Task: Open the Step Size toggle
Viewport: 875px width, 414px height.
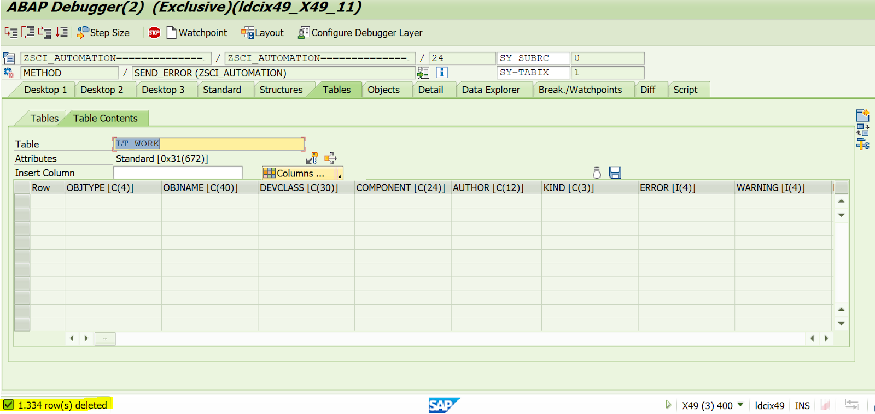Action: coord(103,33)
